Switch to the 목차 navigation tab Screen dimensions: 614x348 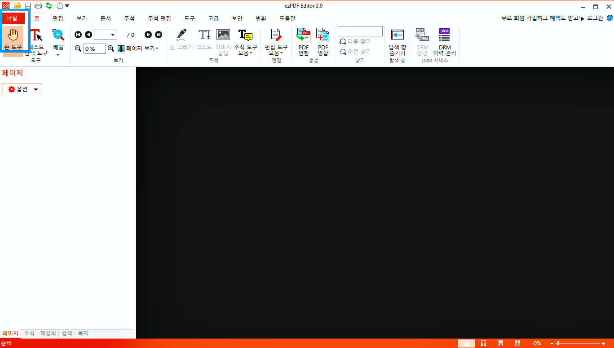coord(83,333)
